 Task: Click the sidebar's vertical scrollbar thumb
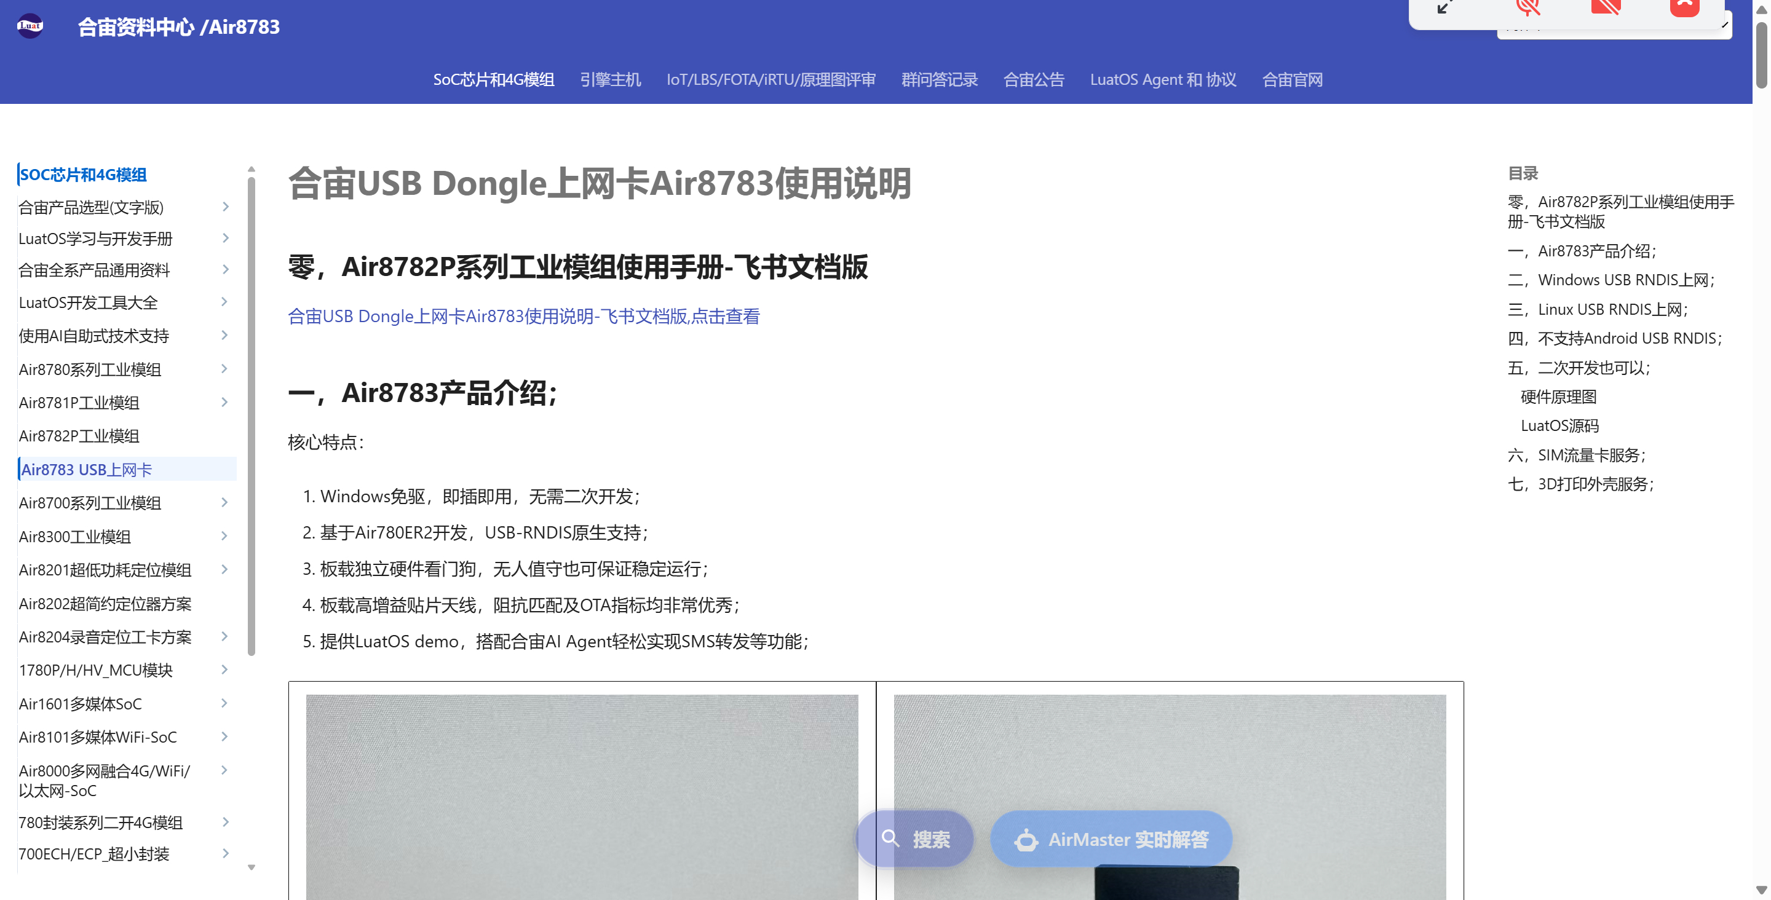point(252,417)
